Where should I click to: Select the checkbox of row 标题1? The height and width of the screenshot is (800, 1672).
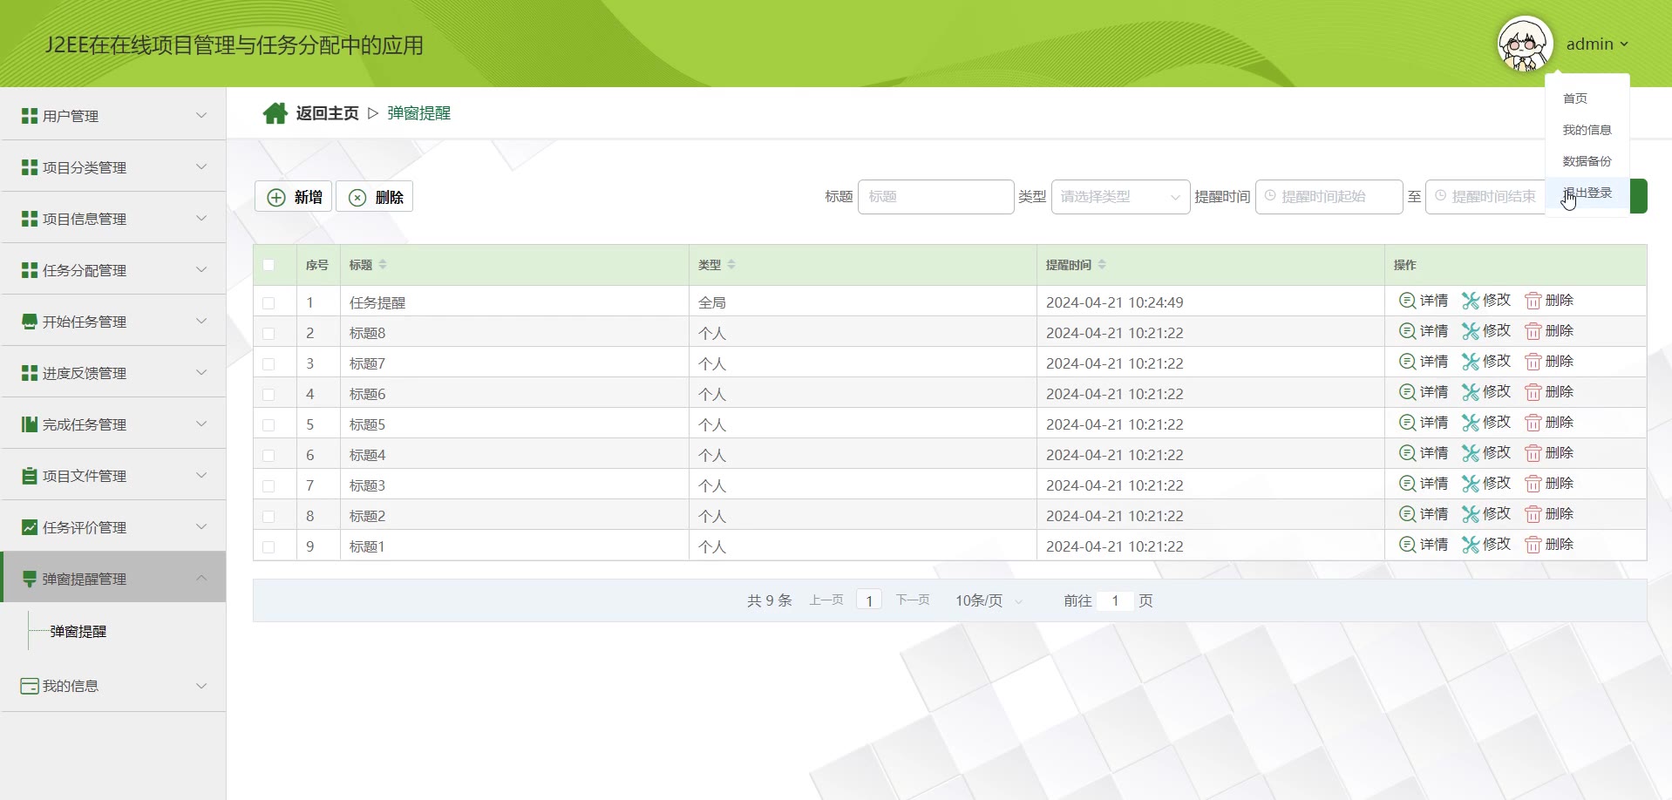click(x=268, y=547)
